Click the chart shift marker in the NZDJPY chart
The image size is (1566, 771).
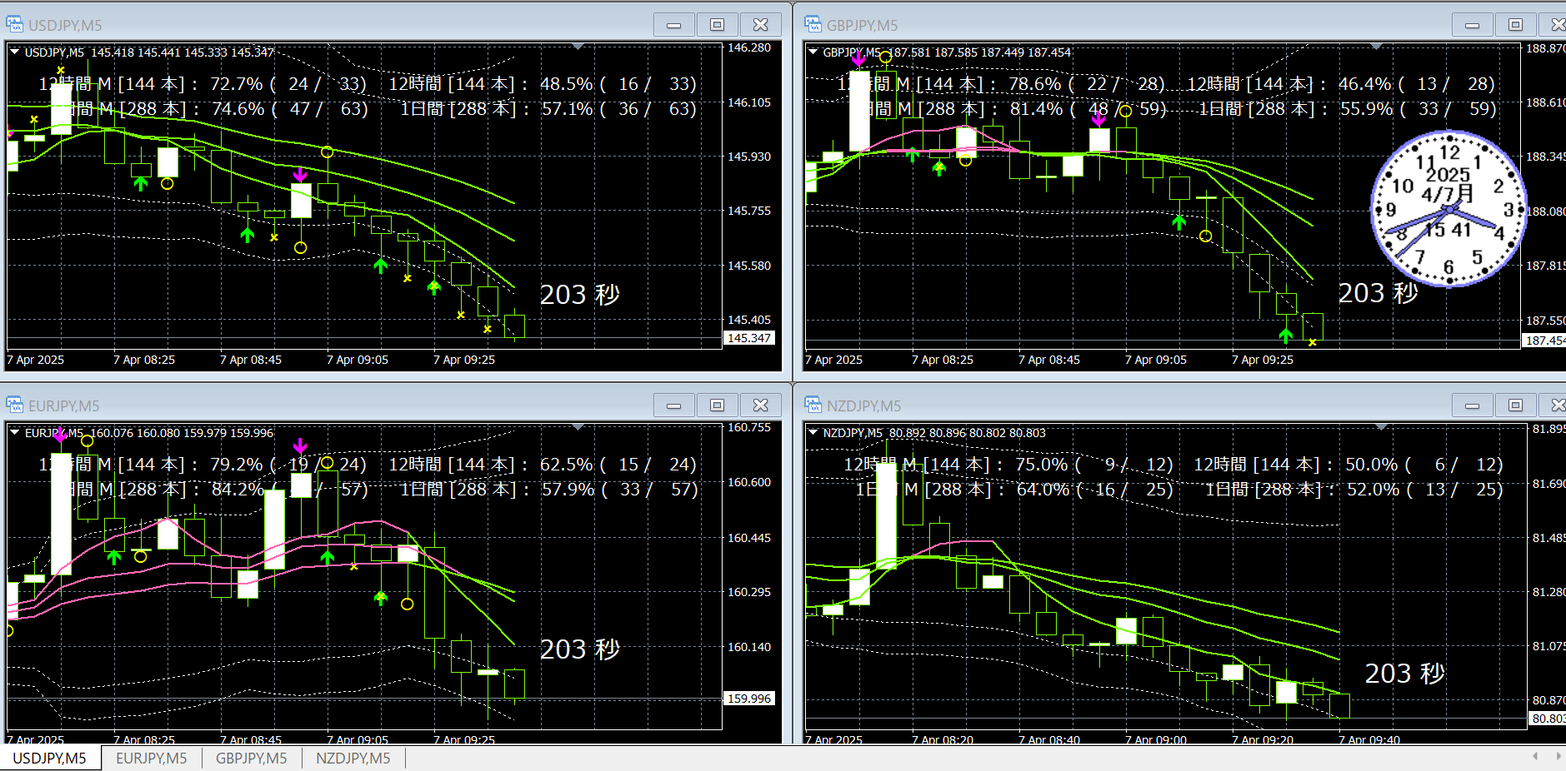point(1381,427)
